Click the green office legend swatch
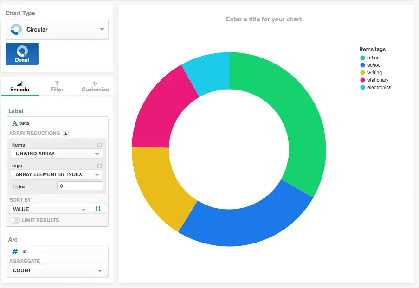This screenshot has width=419, height=288. (x=362, y=58)
